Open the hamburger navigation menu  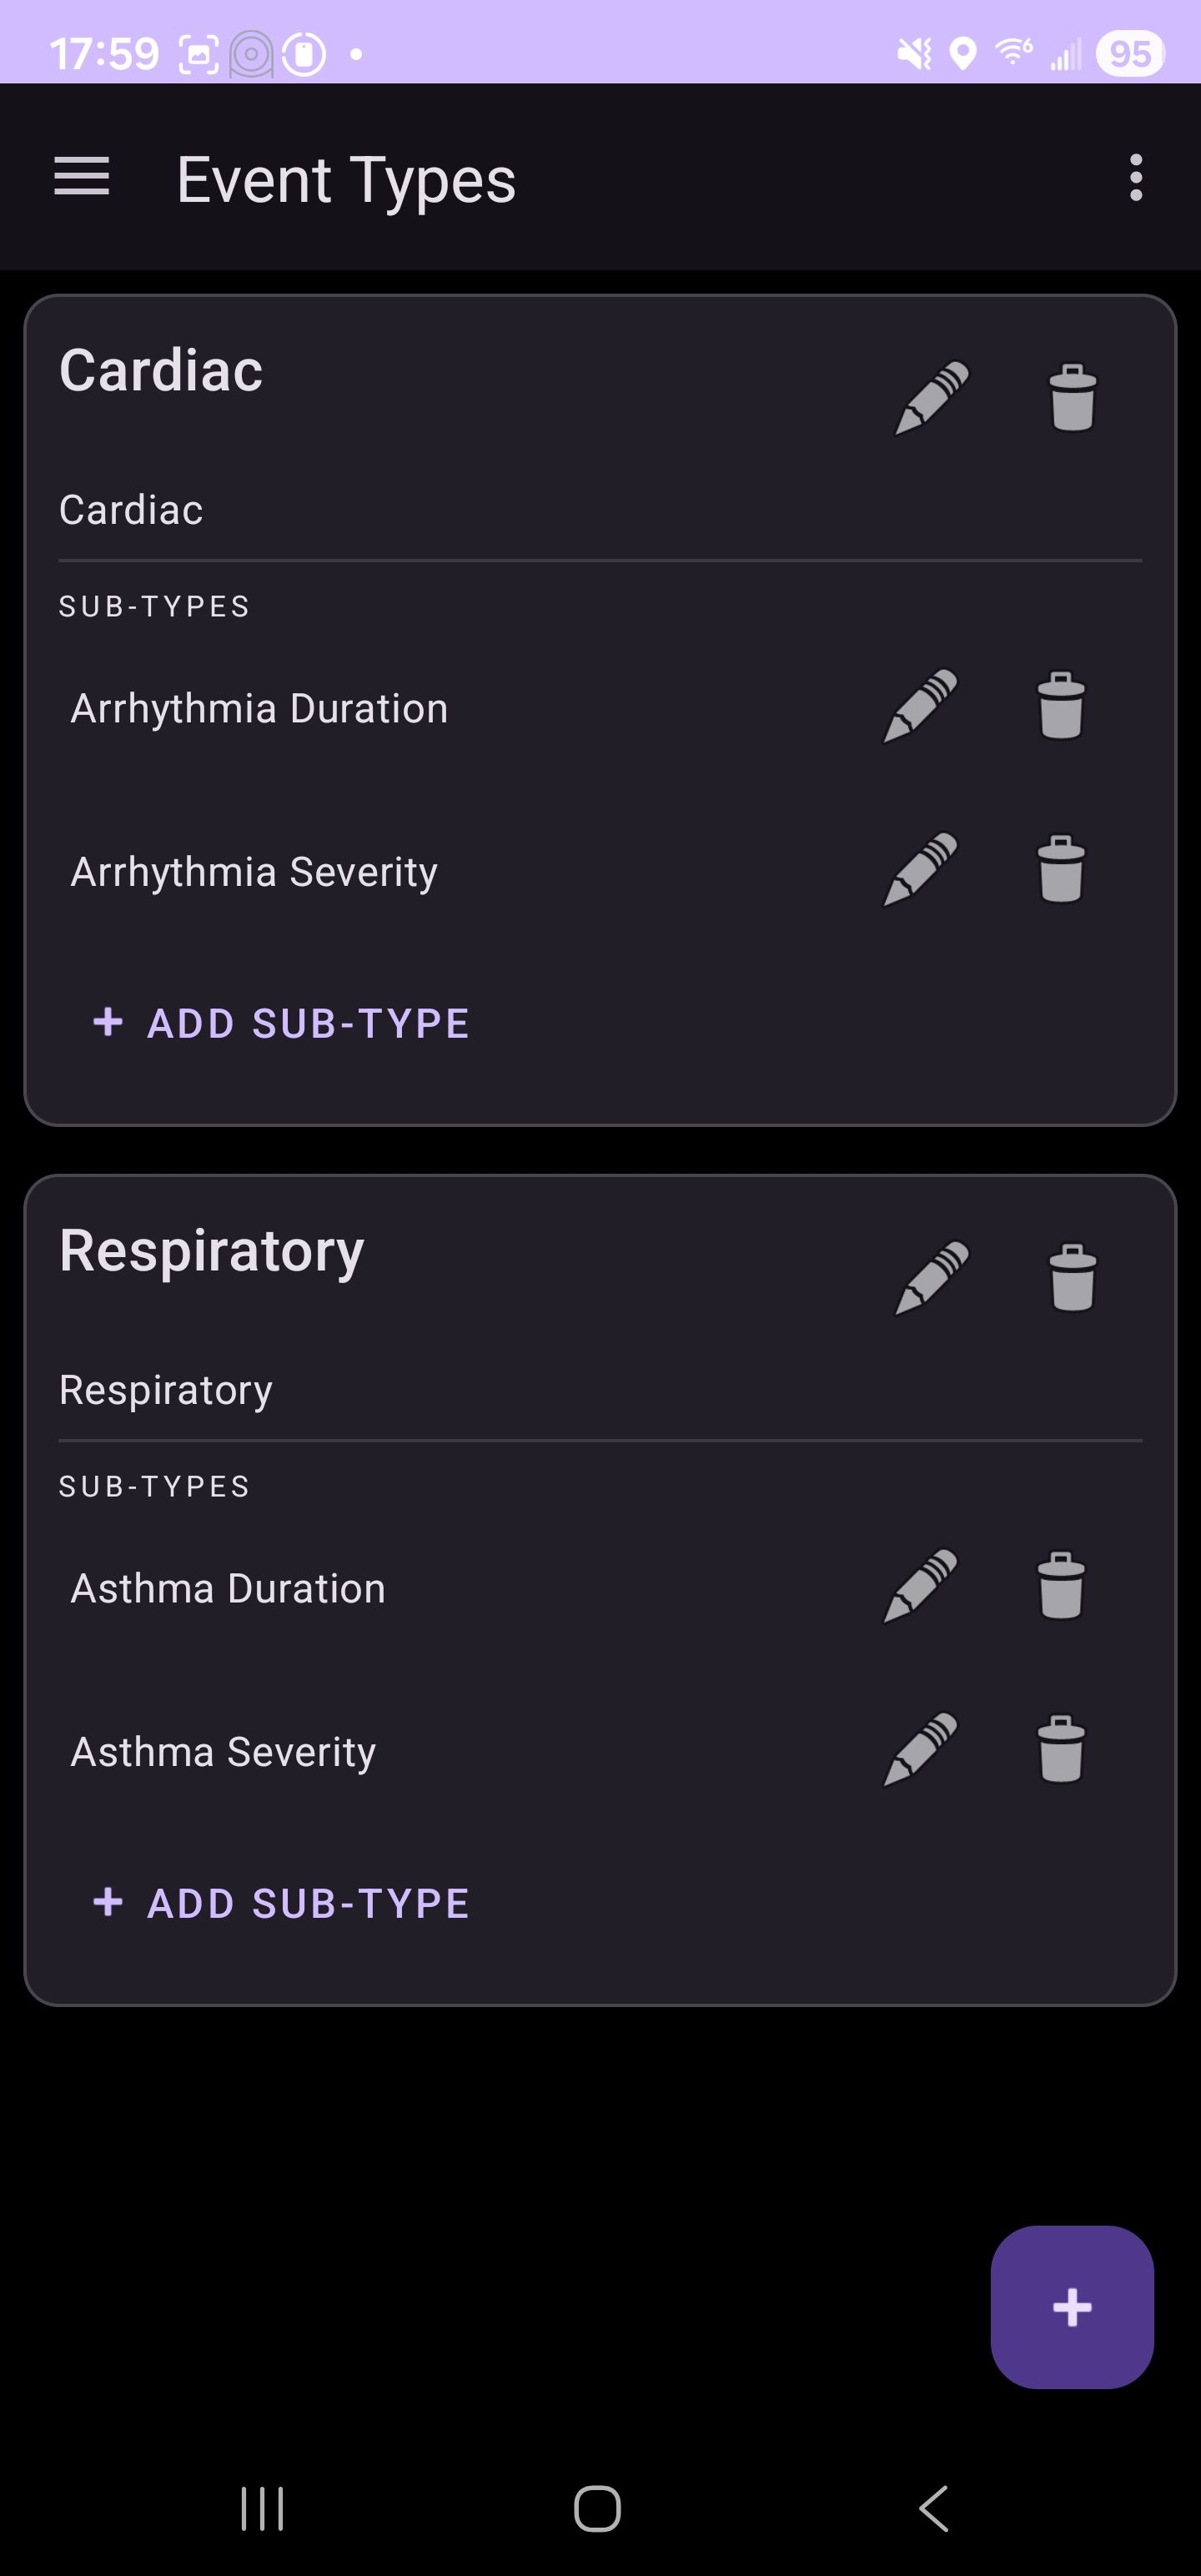tap(81, 177)
